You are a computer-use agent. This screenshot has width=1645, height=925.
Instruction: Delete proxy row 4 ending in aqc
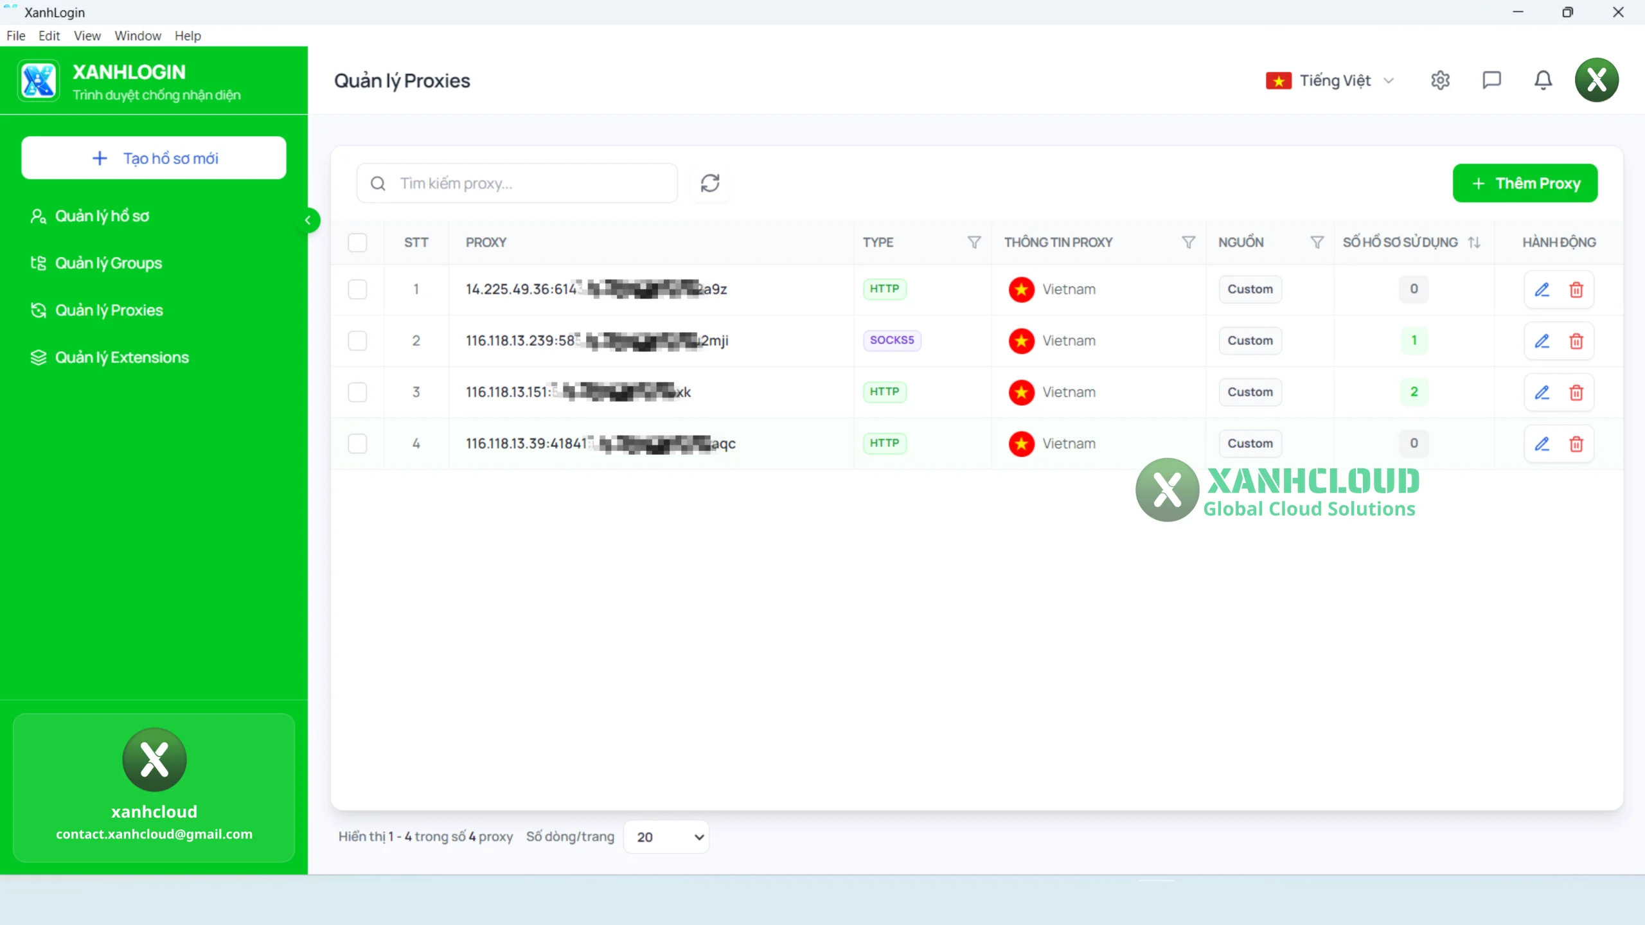[x=1576, y=444]
